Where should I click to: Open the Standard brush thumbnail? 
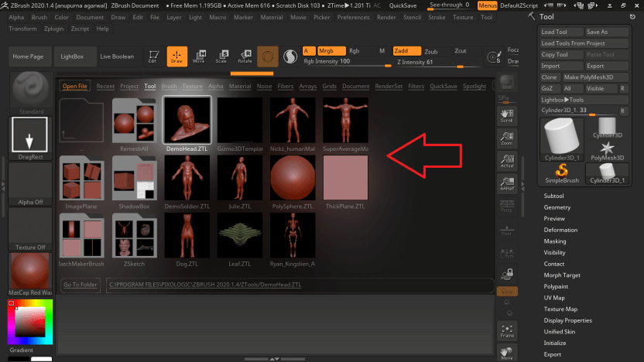pyautogui.click(x=30, y=93)
